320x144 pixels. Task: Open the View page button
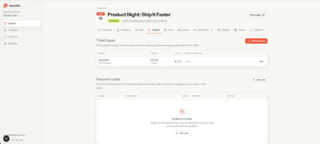257,15
